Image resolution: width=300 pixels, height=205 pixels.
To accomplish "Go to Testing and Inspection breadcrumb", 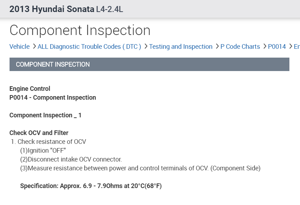I will click(181, 47).
